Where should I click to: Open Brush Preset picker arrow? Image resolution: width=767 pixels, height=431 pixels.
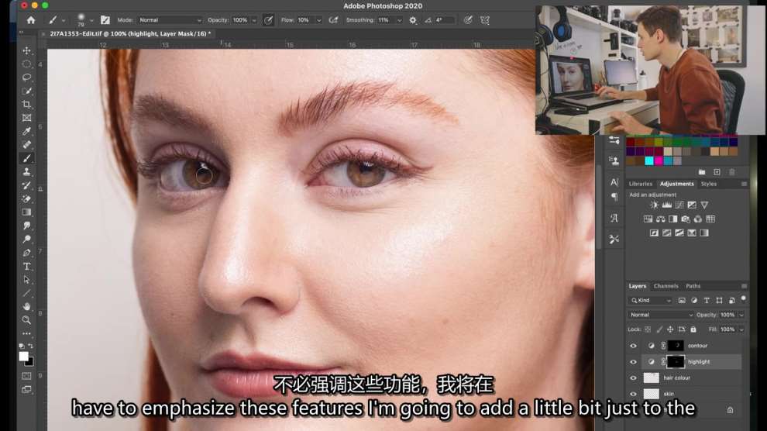(x=91, y=21)
